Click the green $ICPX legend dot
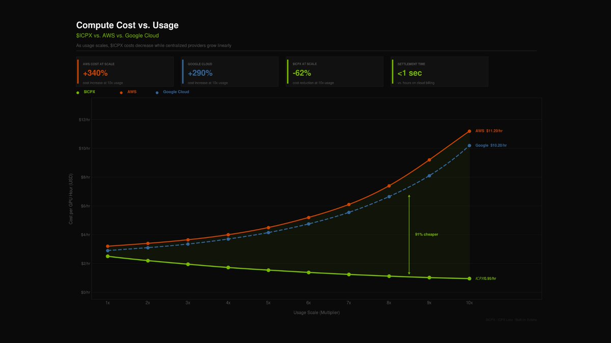 coord(77,92)
